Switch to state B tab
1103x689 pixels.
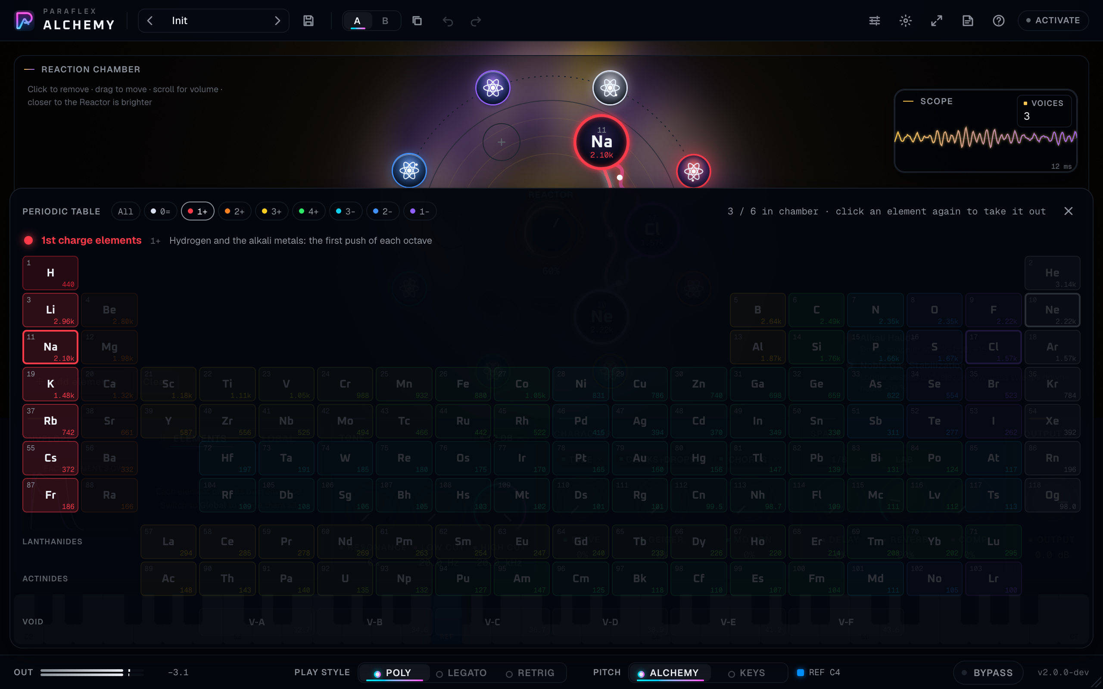385,21
